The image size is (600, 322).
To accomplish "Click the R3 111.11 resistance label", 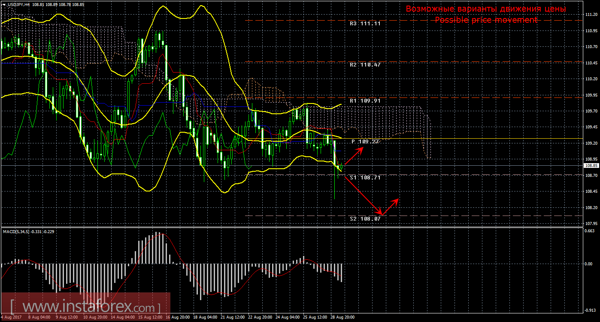I will point(365,24).
